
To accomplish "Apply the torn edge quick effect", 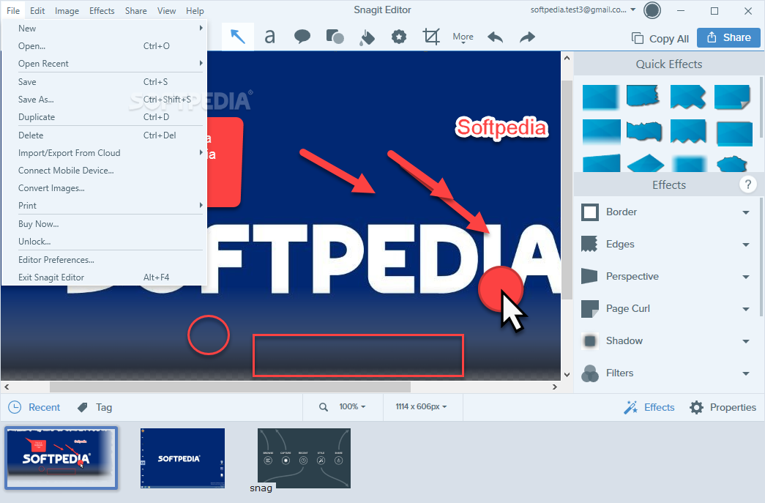I will 644,97.
